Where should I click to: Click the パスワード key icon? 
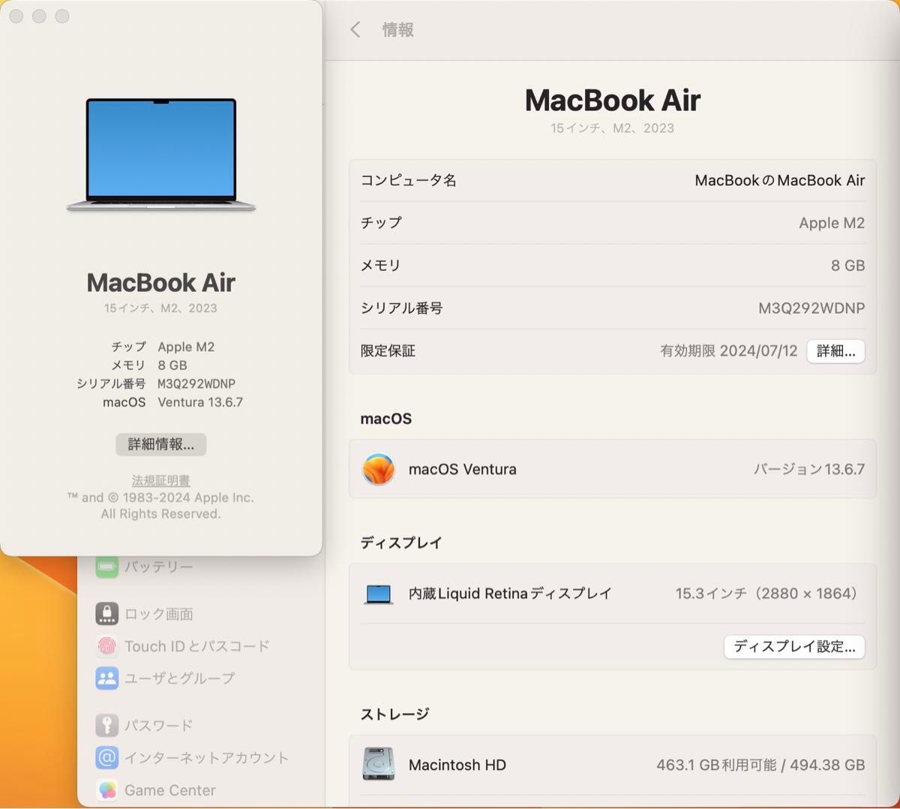[x=107, y=725]
